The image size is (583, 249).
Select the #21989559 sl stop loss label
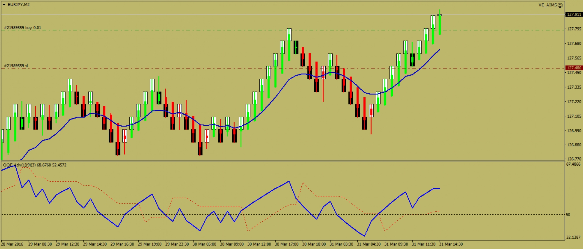point(16,66)
